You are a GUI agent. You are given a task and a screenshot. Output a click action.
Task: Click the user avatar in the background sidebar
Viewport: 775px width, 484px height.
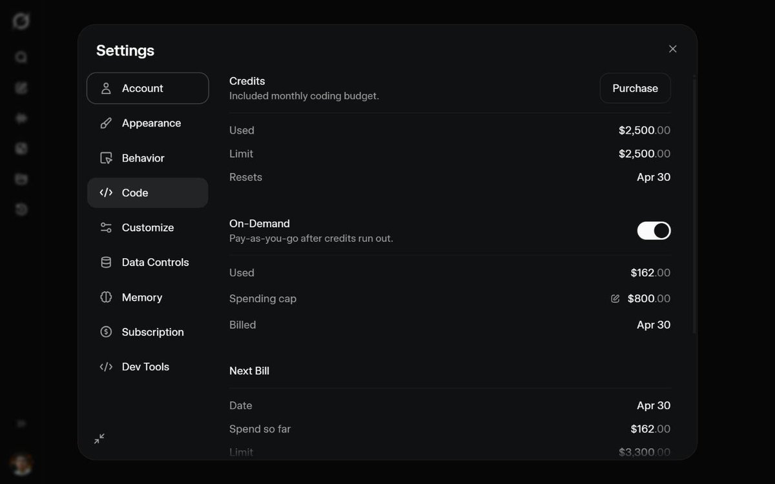(x=21, y=463)
